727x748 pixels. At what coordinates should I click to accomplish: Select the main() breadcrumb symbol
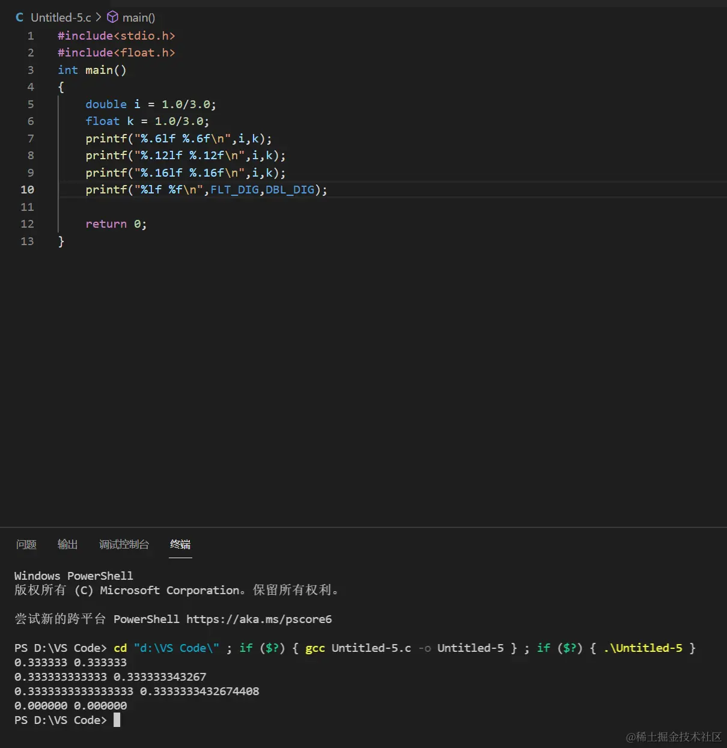[x=139, y=17]
